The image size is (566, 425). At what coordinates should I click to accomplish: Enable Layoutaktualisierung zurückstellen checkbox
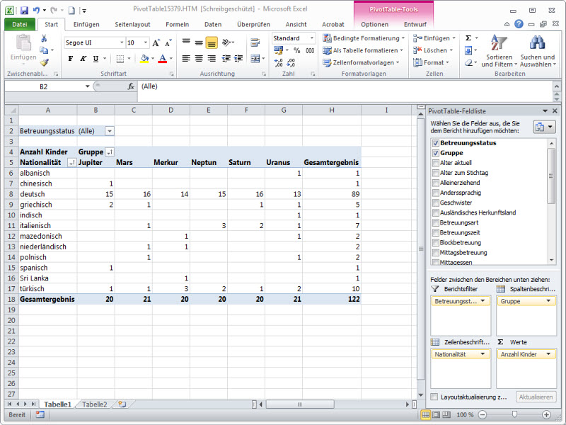[434, 397]
